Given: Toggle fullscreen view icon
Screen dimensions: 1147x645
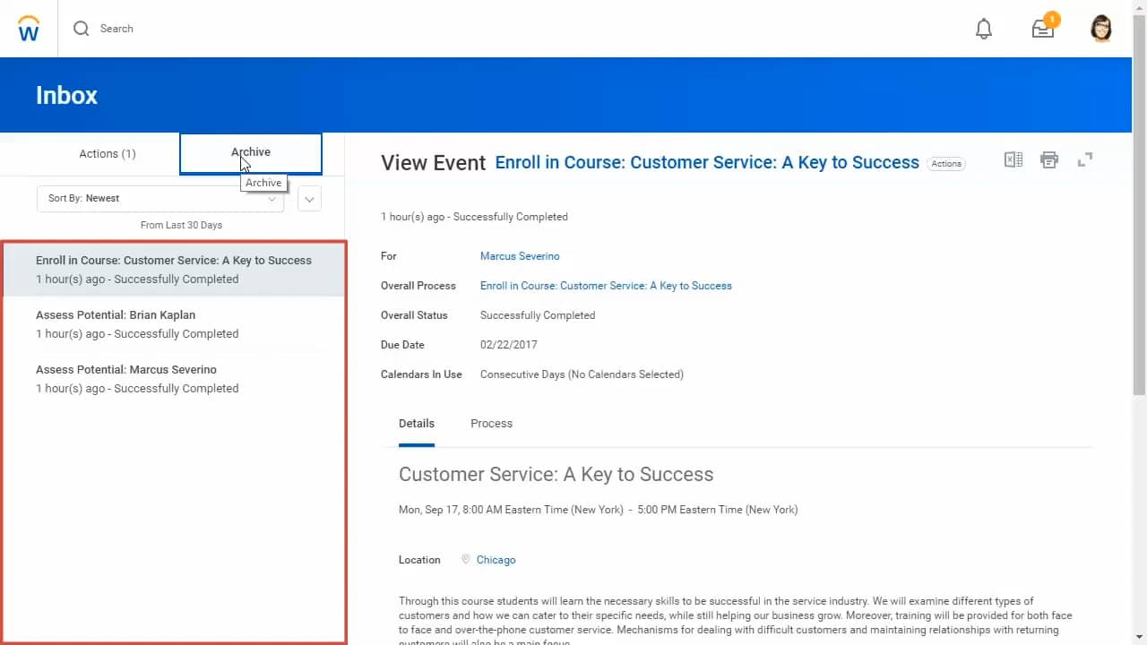Looking at the screenshot, I should coord(1085,160).
